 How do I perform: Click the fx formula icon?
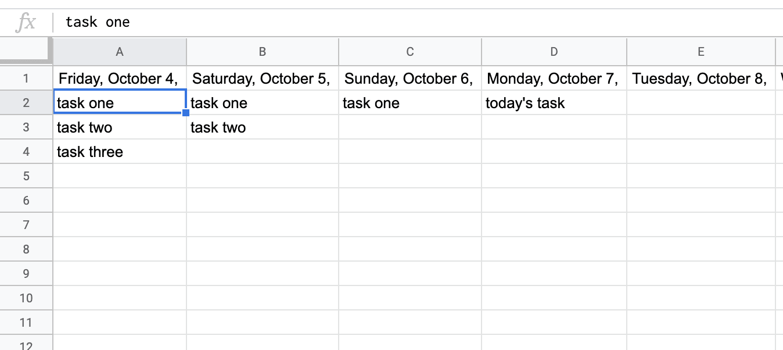(26, 23)
